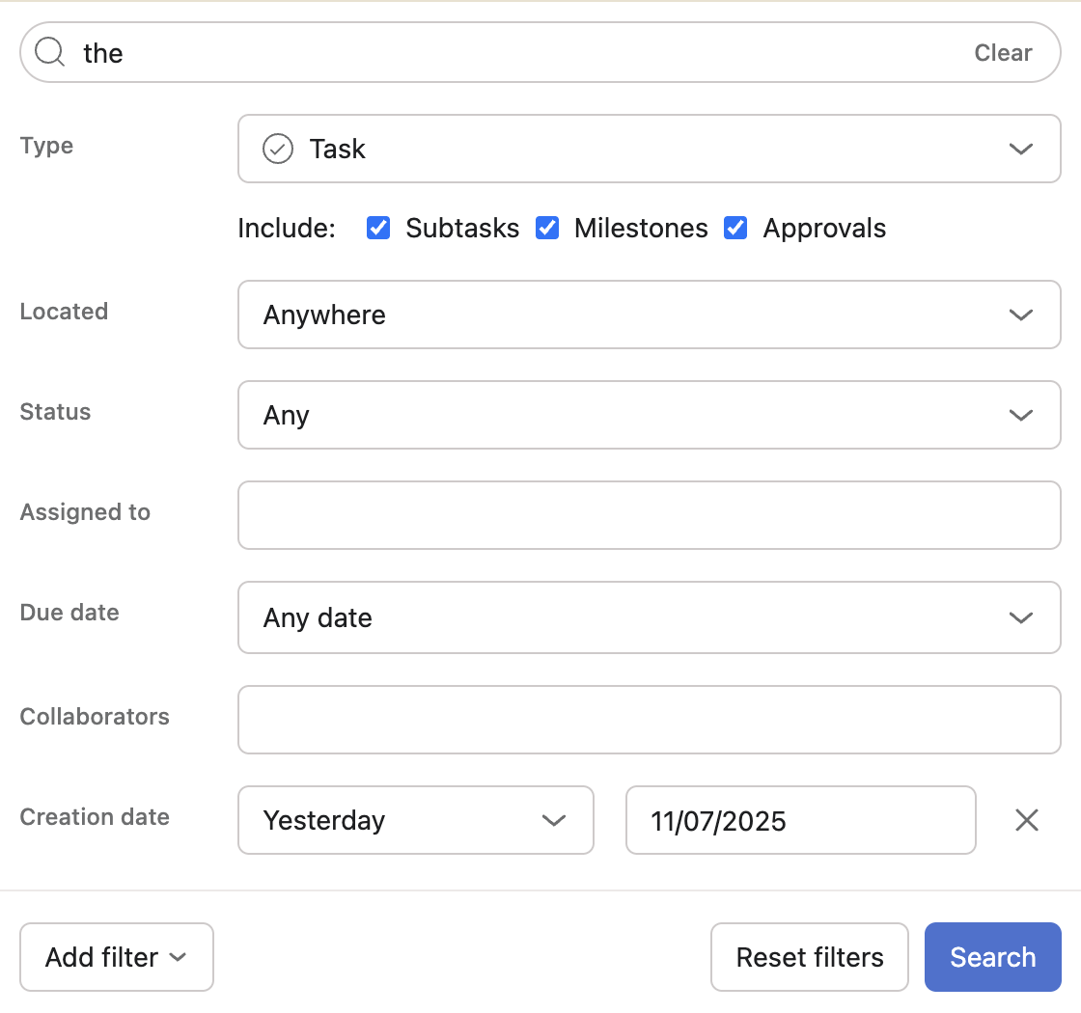Remove the Creation date filter
The image size is (1081, 1013).
(1027, 820)
